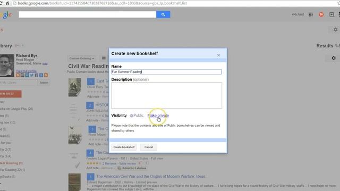Screen dimensions: 340x191
Task: Click the Search button for My Library
Action: coord(44,83)
